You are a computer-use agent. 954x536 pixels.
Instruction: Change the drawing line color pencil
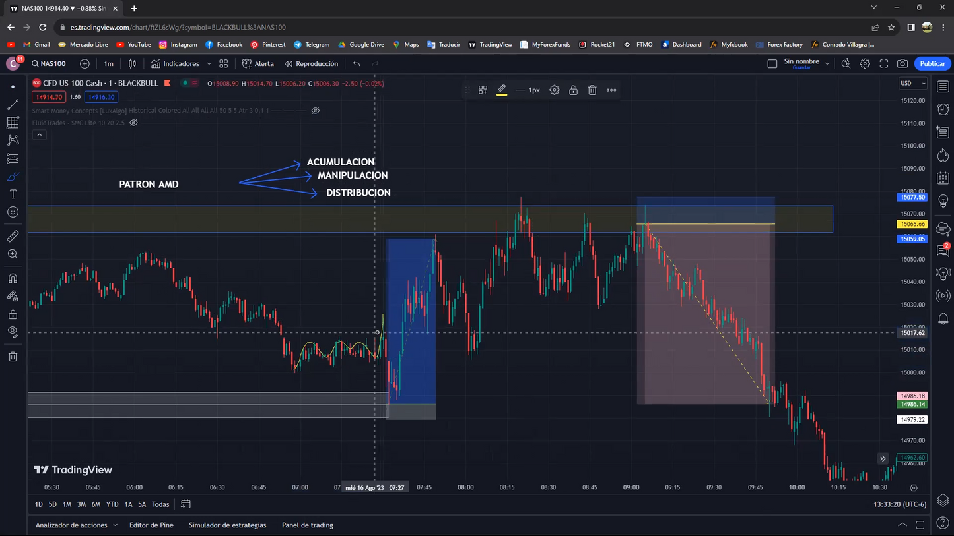pos(502,90)
